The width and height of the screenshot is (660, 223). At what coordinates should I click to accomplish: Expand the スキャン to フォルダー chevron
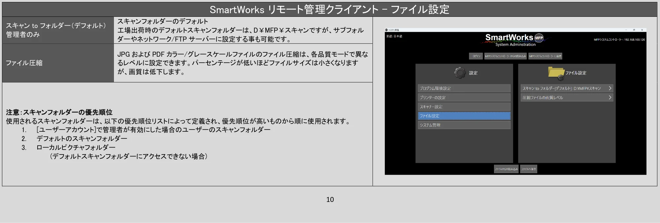(610, 88)
